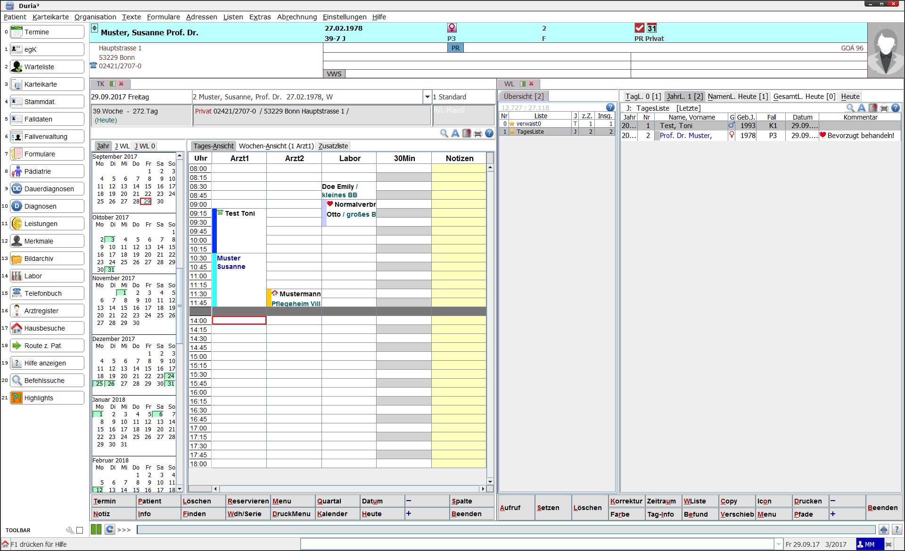Open Route z. Pat. sidebar entry
905x551 pixels.
coord(47,346)
